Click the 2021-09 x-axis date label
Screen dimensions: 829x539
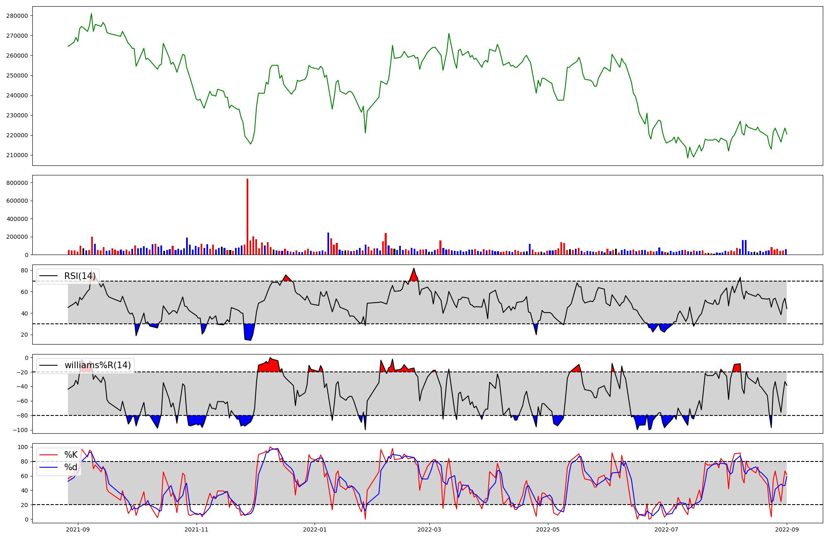tap(78, 529)
